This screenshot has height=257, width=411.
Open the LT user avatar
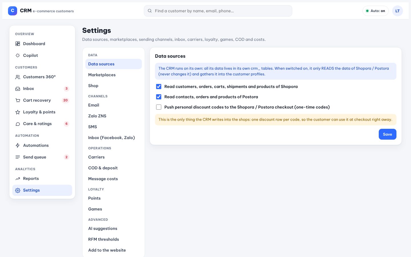coord(398,11)
